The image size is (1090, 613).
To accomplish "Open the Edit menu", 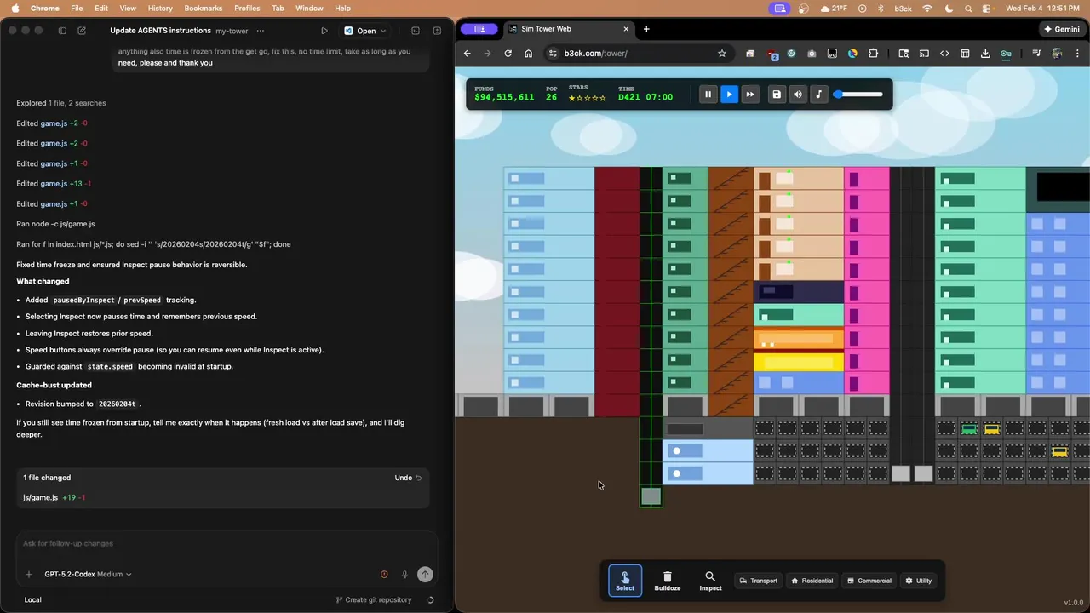I will (101, 8).
